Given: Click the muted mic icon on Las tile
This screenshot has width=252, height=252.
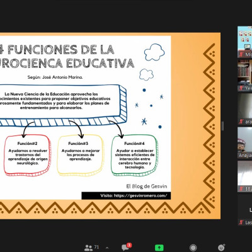Looking at the screenshot, I should click(241, 222).
